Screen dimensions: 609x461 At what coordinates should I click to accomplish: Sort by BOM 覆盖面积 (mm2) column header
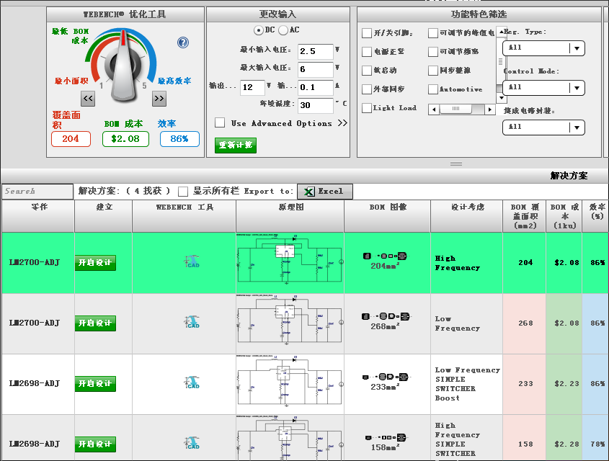tap(525, 216)
